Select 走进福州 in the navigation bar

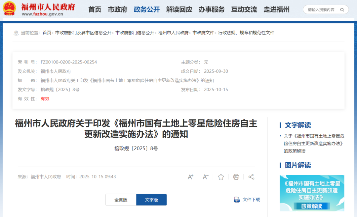(x=277, y=10)
